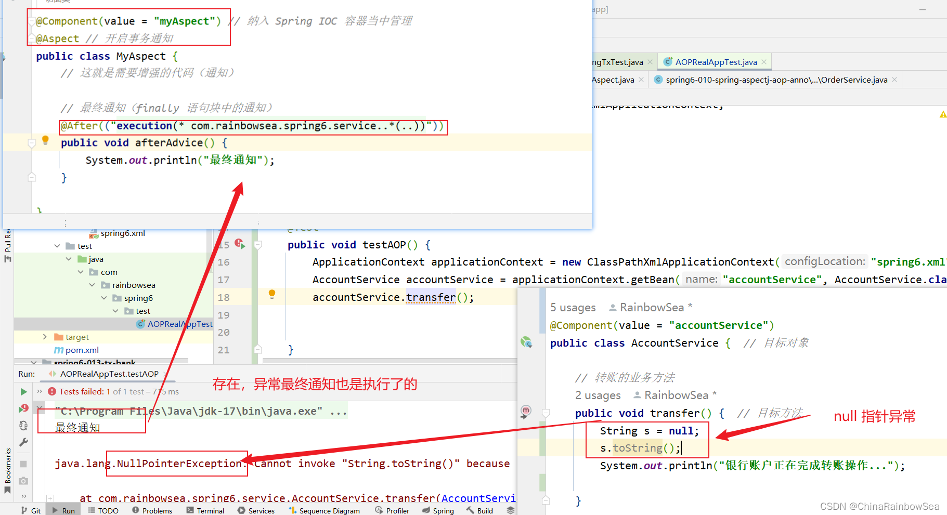
Task: Show more Run panel actions at the bottom
Action: 23,496
